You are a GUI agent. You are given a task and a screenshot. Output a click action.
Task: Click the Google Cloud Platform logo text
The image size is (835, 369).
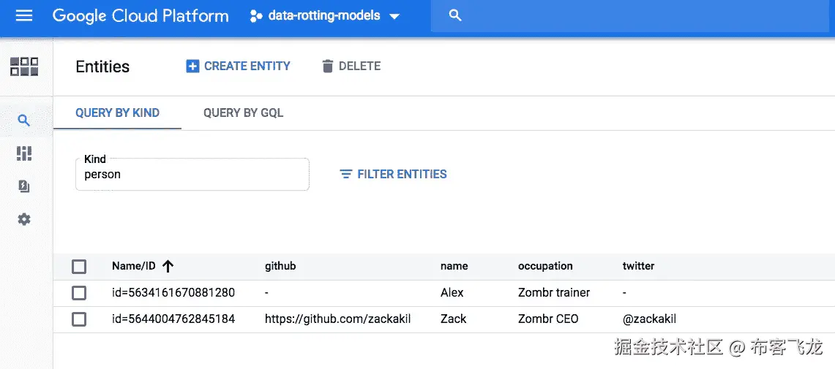[x=141, y=16]
